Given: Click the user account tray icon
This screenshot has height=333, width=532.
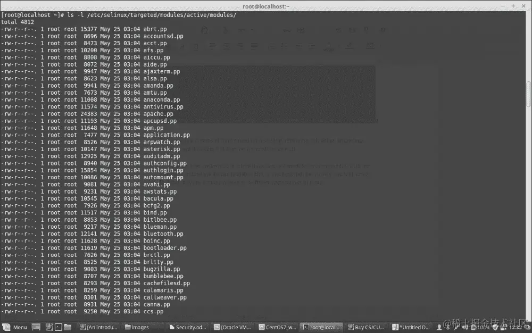Looking at the screenshot, I should point(439,327).
